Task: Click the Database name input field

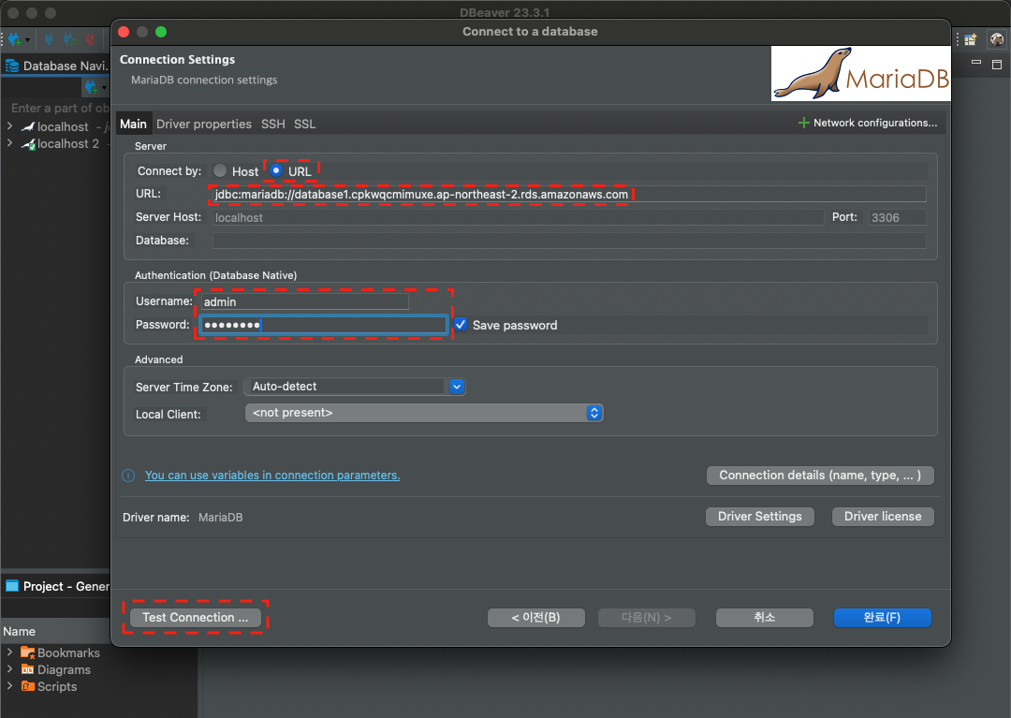Action: pos(569,241)
